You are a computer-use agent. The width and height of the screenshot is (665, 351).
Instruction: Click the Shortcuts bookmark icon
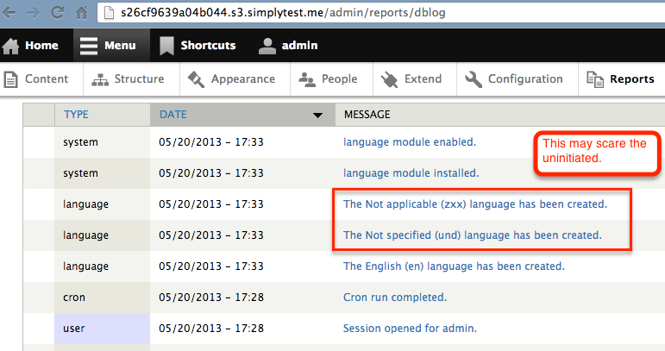tap(166, 46)
